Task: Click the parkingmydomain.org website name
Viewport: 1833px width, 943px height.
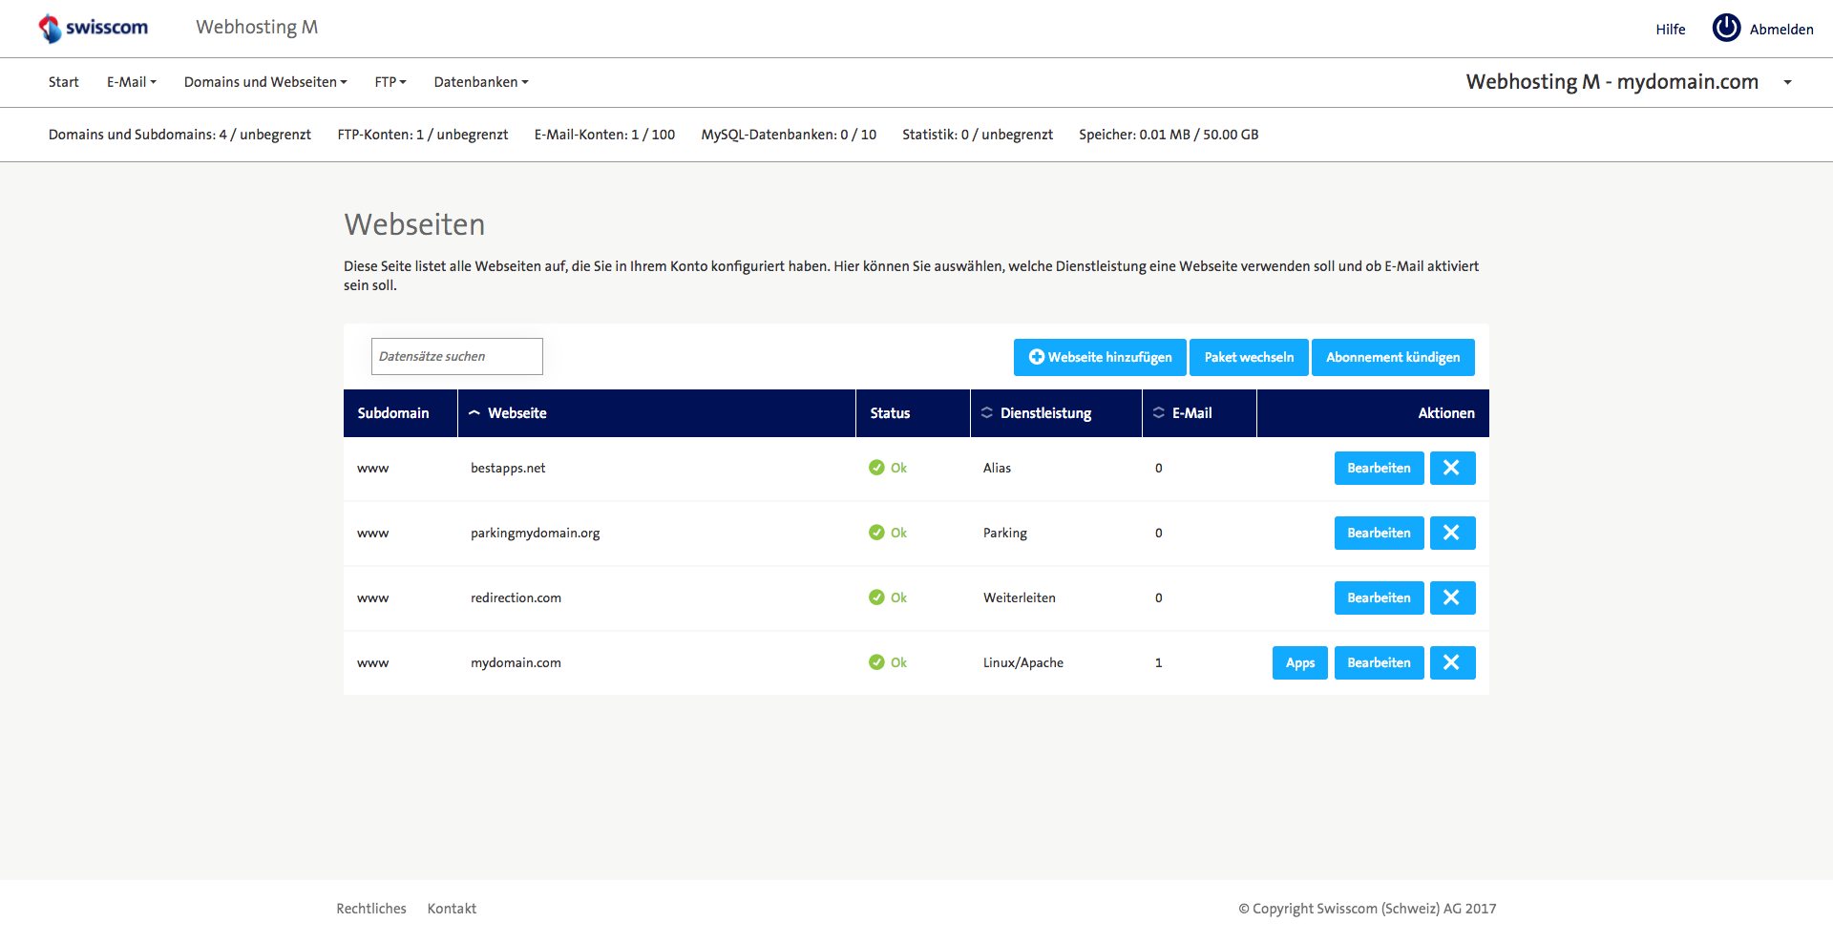Action: 535,533
